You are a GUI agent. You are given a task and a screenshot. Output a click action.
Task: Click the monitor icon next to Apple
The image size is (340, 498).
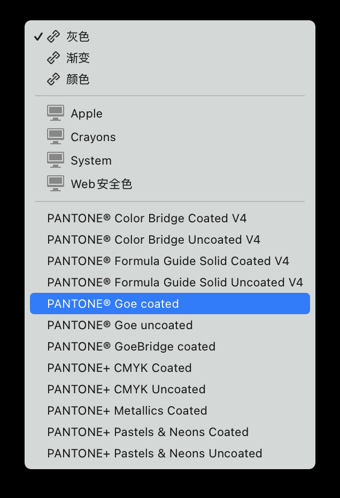point(56,113)
